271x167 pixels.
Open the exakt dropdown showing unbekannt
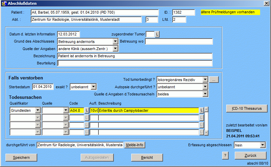pyautogui.click(x=94, y=87)
